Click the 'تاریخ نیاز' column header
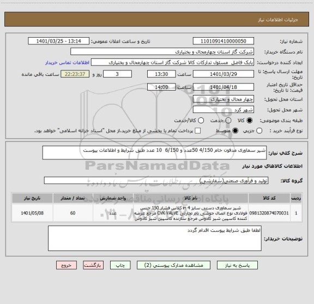 coord(32,198)
